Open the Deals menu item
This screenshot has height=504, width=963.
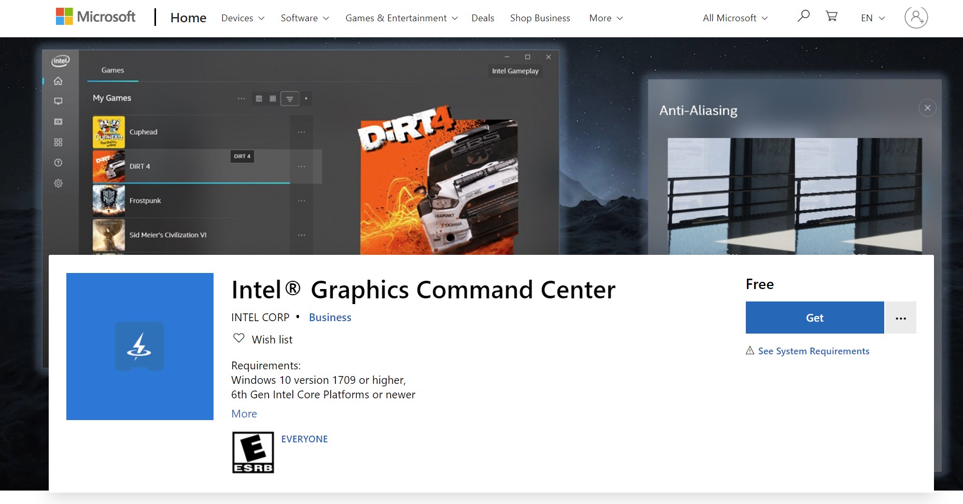click(483, 18)
